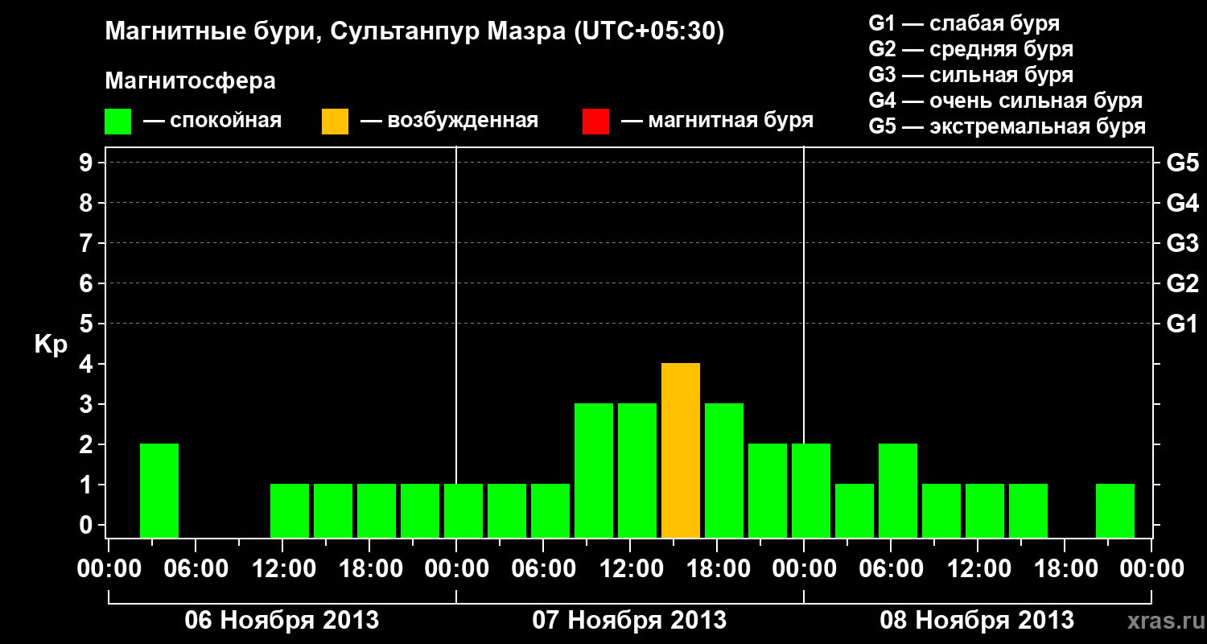The height and width of the screenshot is (644, 1207).
Task: Click the '0' value on the Kp axis
Action: click(x=88, y=525)
